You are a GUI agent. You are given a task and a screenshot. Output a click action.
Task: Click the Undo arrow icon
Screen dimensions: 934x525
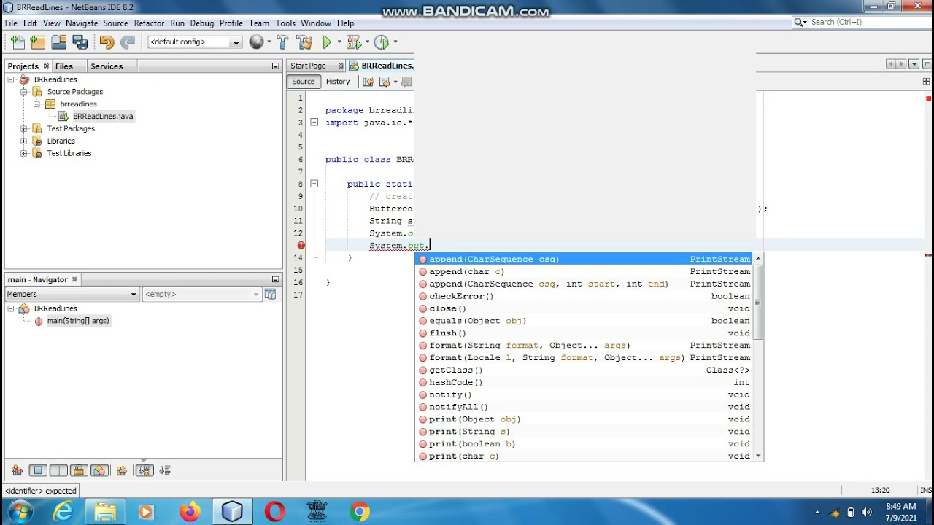click(x=107, y=42)
